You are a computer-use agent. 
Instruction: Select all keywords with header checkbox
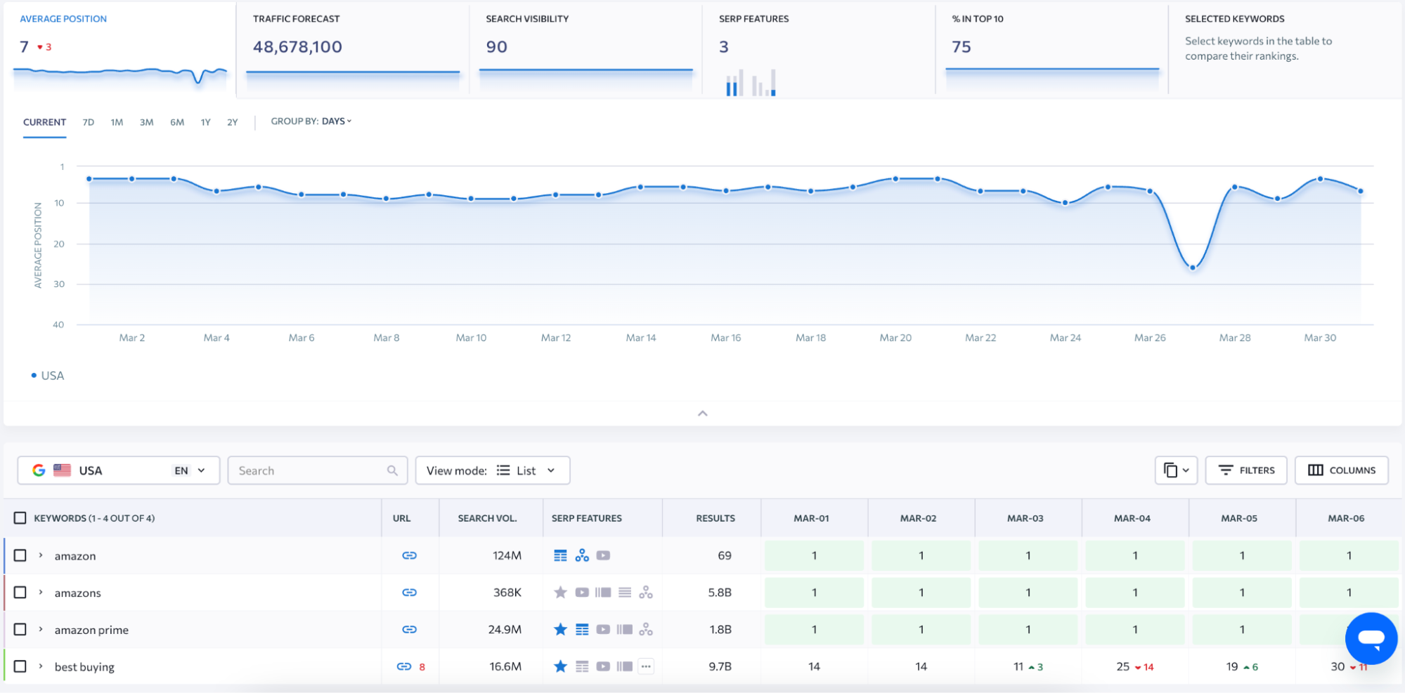click(x=20, y=518)
